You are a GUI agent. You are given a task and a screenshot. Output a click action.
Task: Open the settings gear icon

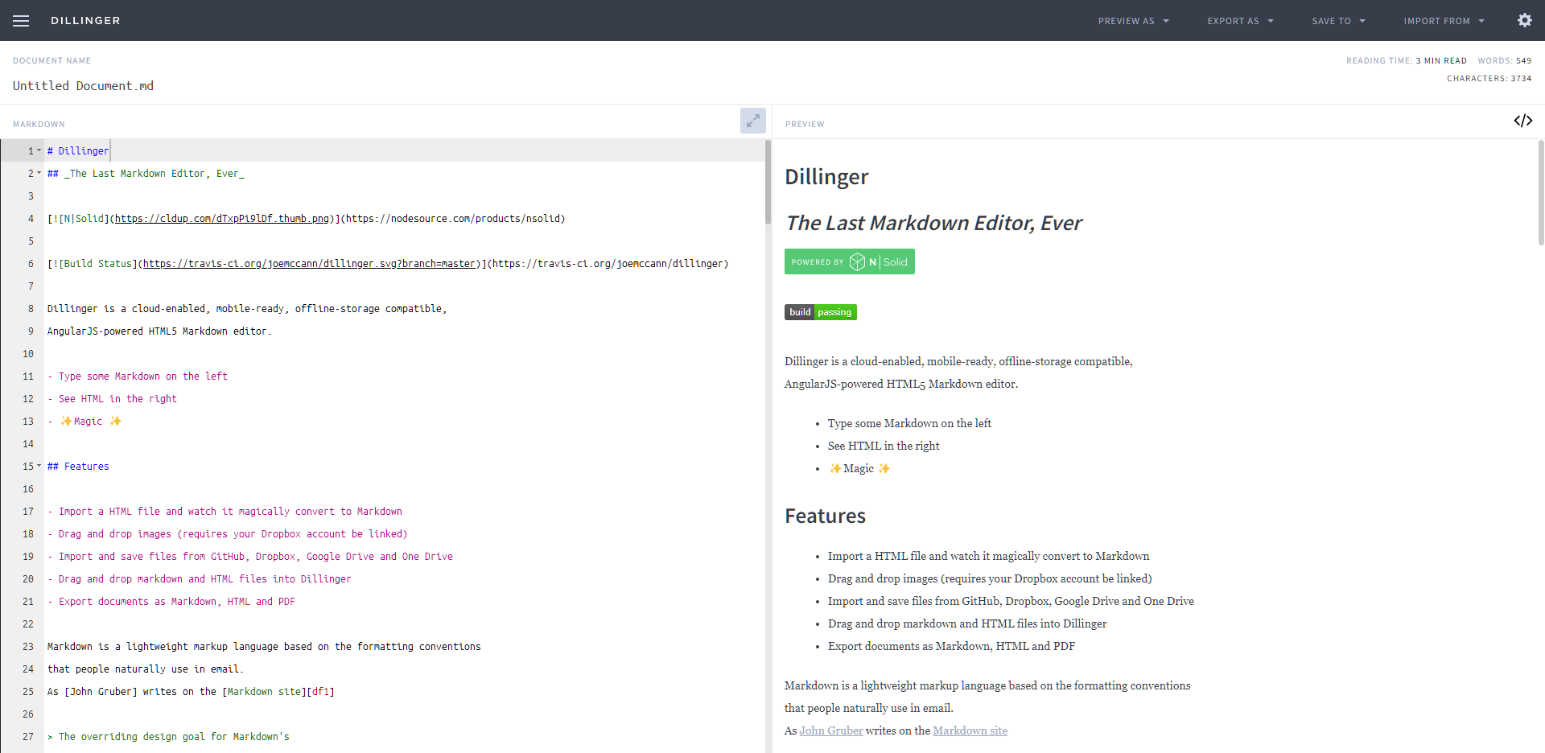(x=1524, y=20)
